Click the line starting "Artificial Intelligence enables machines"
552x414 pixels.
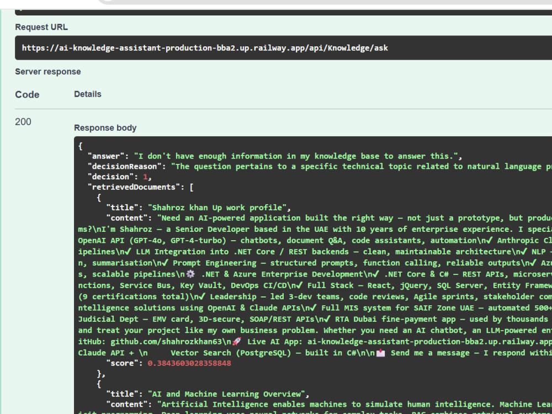tap(354, 405)
